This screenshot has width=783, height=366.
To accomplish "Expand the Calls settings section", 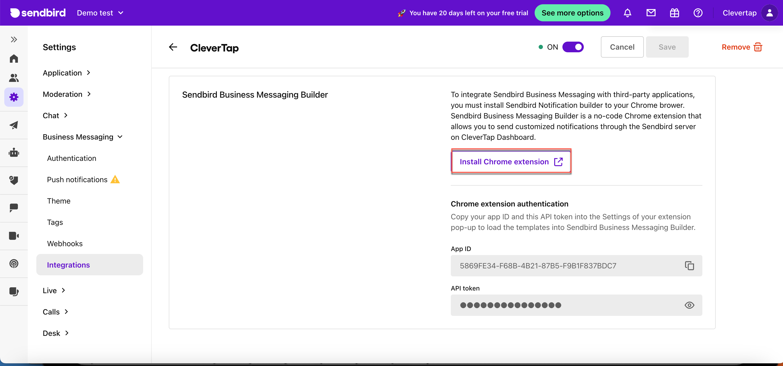I will pyautogui.click(x=55, y=312).
